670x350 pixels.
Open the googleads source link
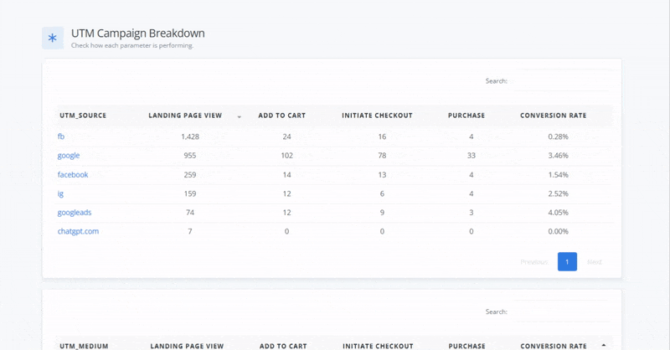(75, 213)
